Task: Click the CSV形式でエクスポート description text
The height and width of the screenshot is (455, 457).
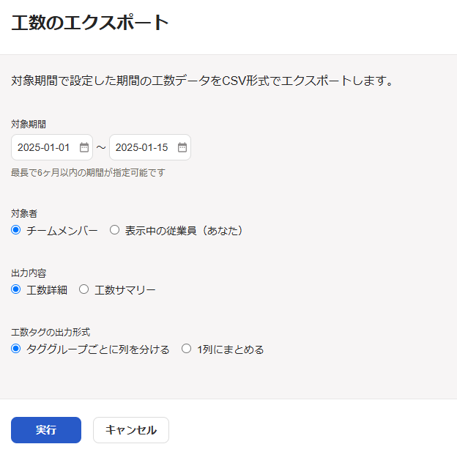Action: [x=201, y=81]
